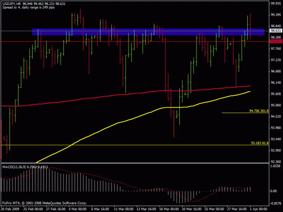Click the 27 Feb 16:00 time label
This screenshot has height=212, width=283.
click(x=56, y=209)
